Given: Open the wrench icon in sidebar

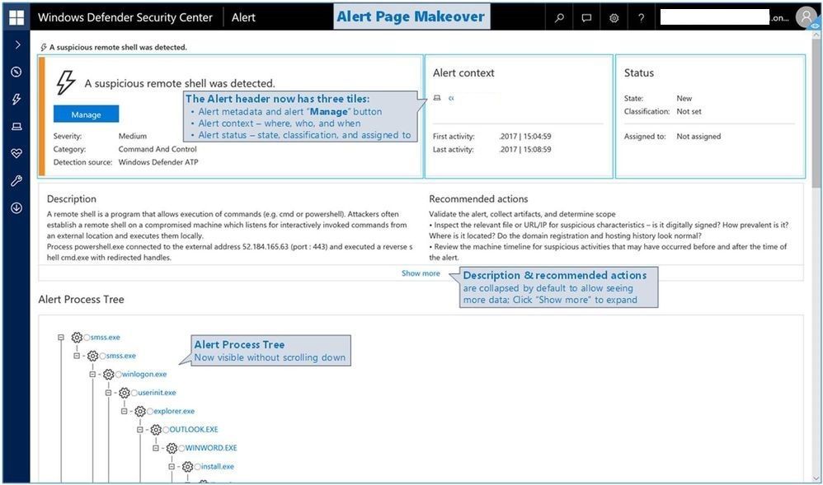Looking at the screenshot, I should 16,181.
